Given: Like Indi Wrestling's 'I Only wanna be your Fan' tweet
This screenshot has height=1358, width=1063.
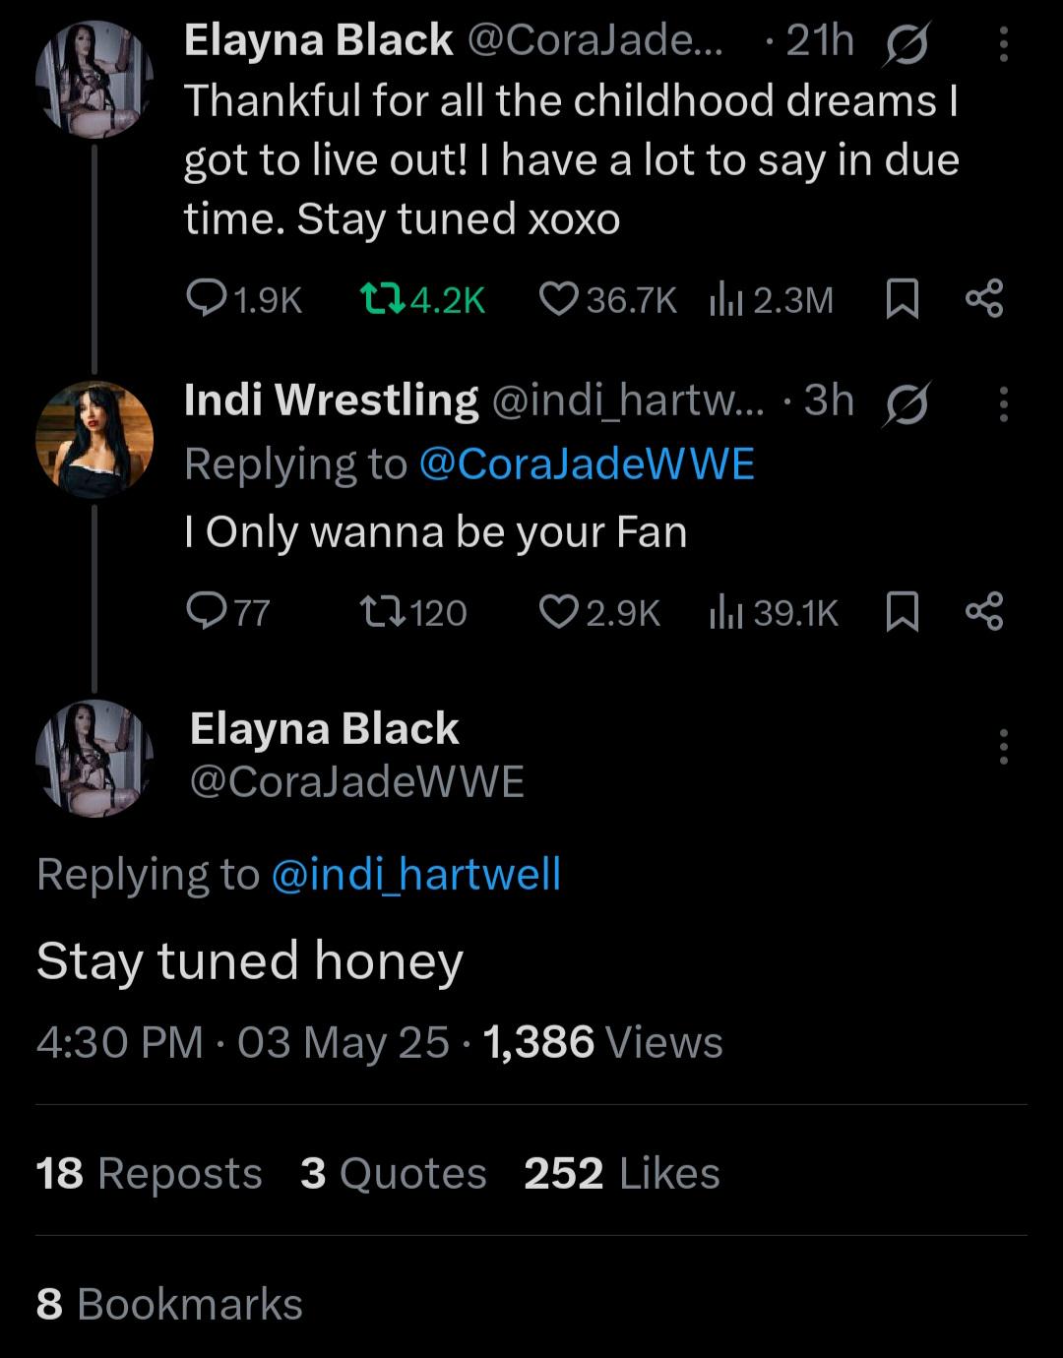Looking at the screenshot, I should point(558,612).
